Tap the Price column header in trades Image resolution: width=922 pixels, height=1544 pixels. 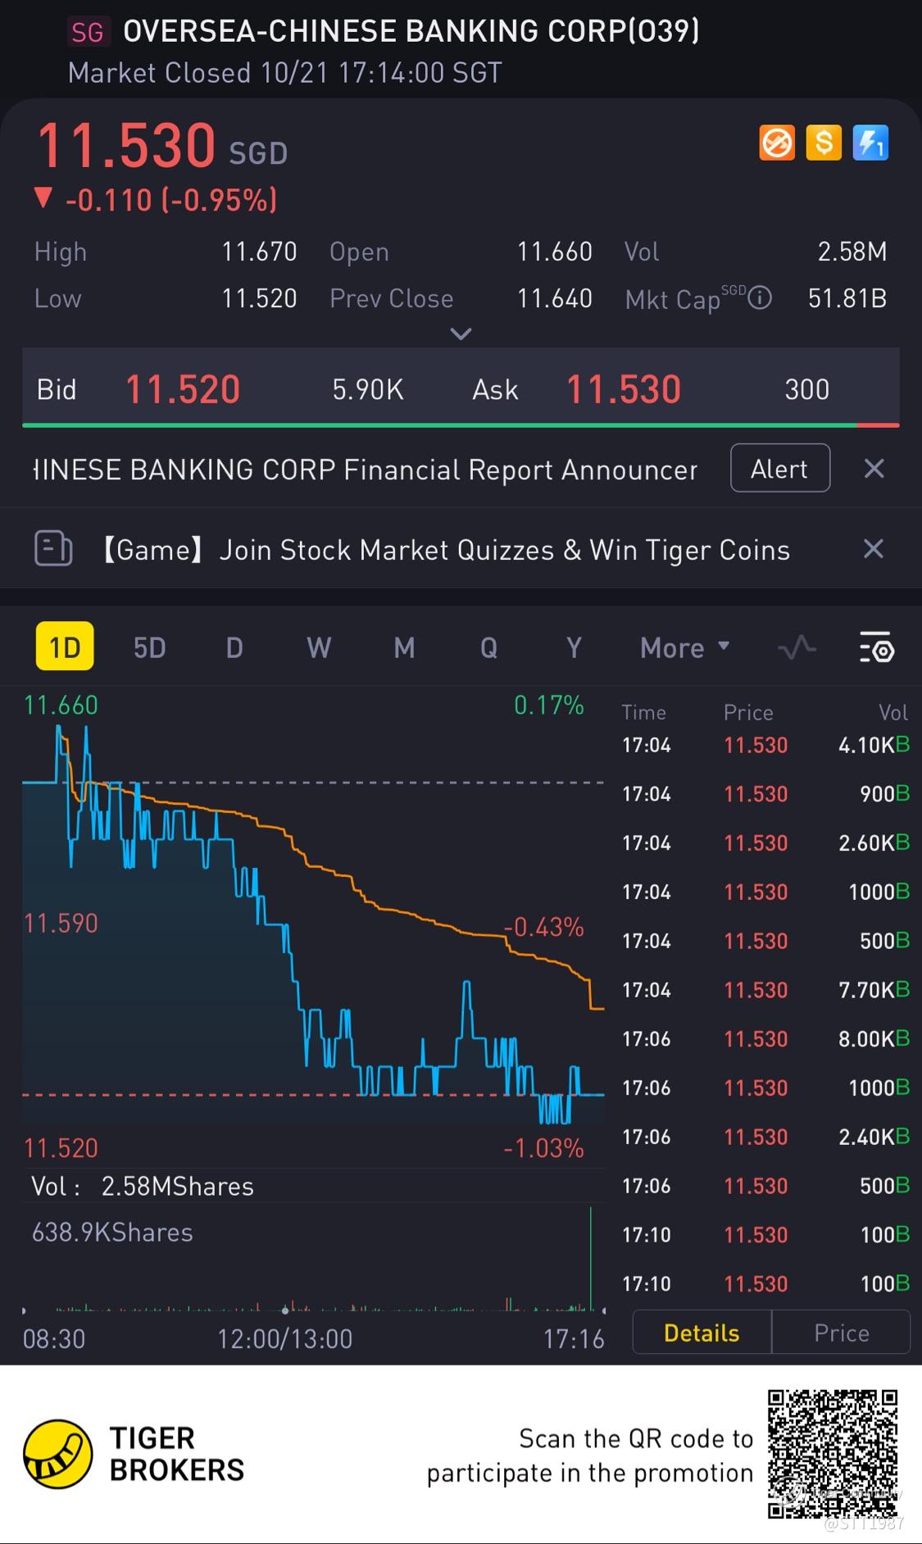pos(748,712)
